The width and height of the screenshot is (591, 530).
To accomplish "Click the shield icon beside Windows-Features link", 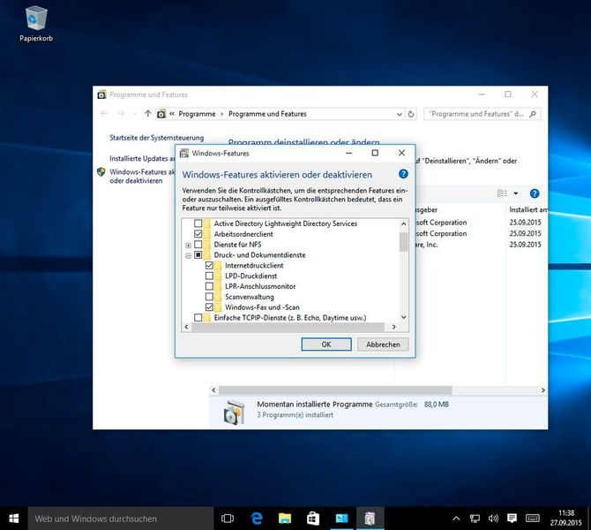I will click(x=101, y=172).
